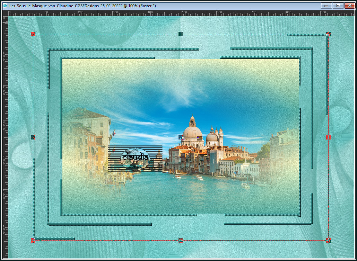Screen dimensions: 357x261
Task: Click the right-middle selection edge handle
Action: tap(328, 137)
